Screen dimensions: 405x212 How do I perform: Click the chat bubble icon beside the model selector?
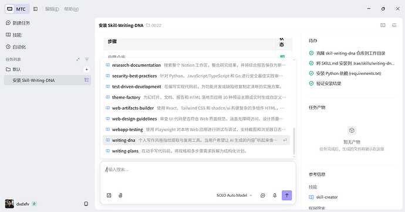tap(263, 196)
